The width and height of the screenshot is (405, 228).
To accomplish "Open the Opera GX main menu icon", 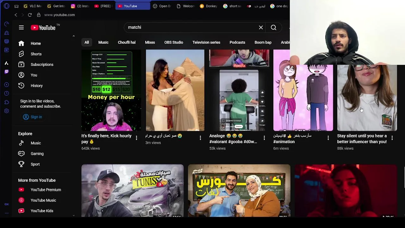I will 7,6.
